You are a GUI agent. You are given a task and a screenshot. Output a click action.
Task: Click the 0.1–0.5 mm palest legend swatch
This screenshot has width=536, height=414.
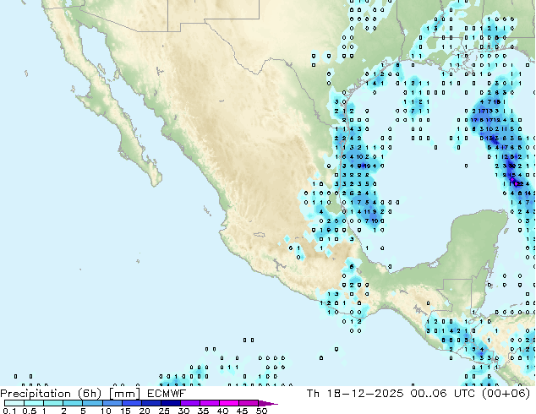[14, 403]
